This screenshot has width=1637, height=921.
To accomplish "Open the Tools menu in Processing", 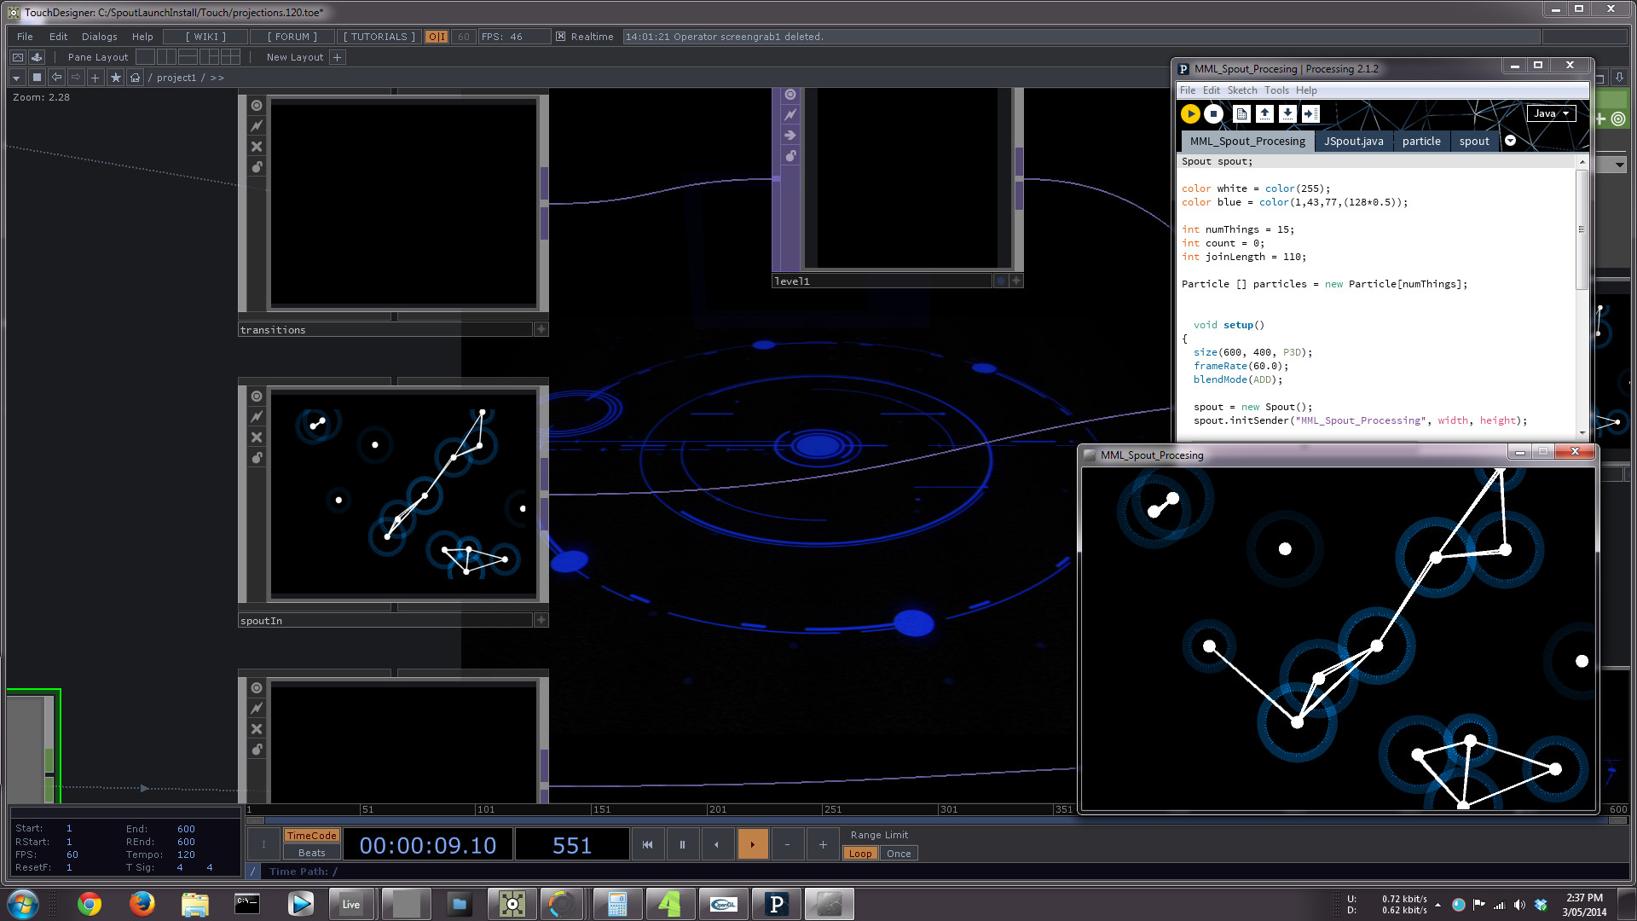I will [1276, 90].
